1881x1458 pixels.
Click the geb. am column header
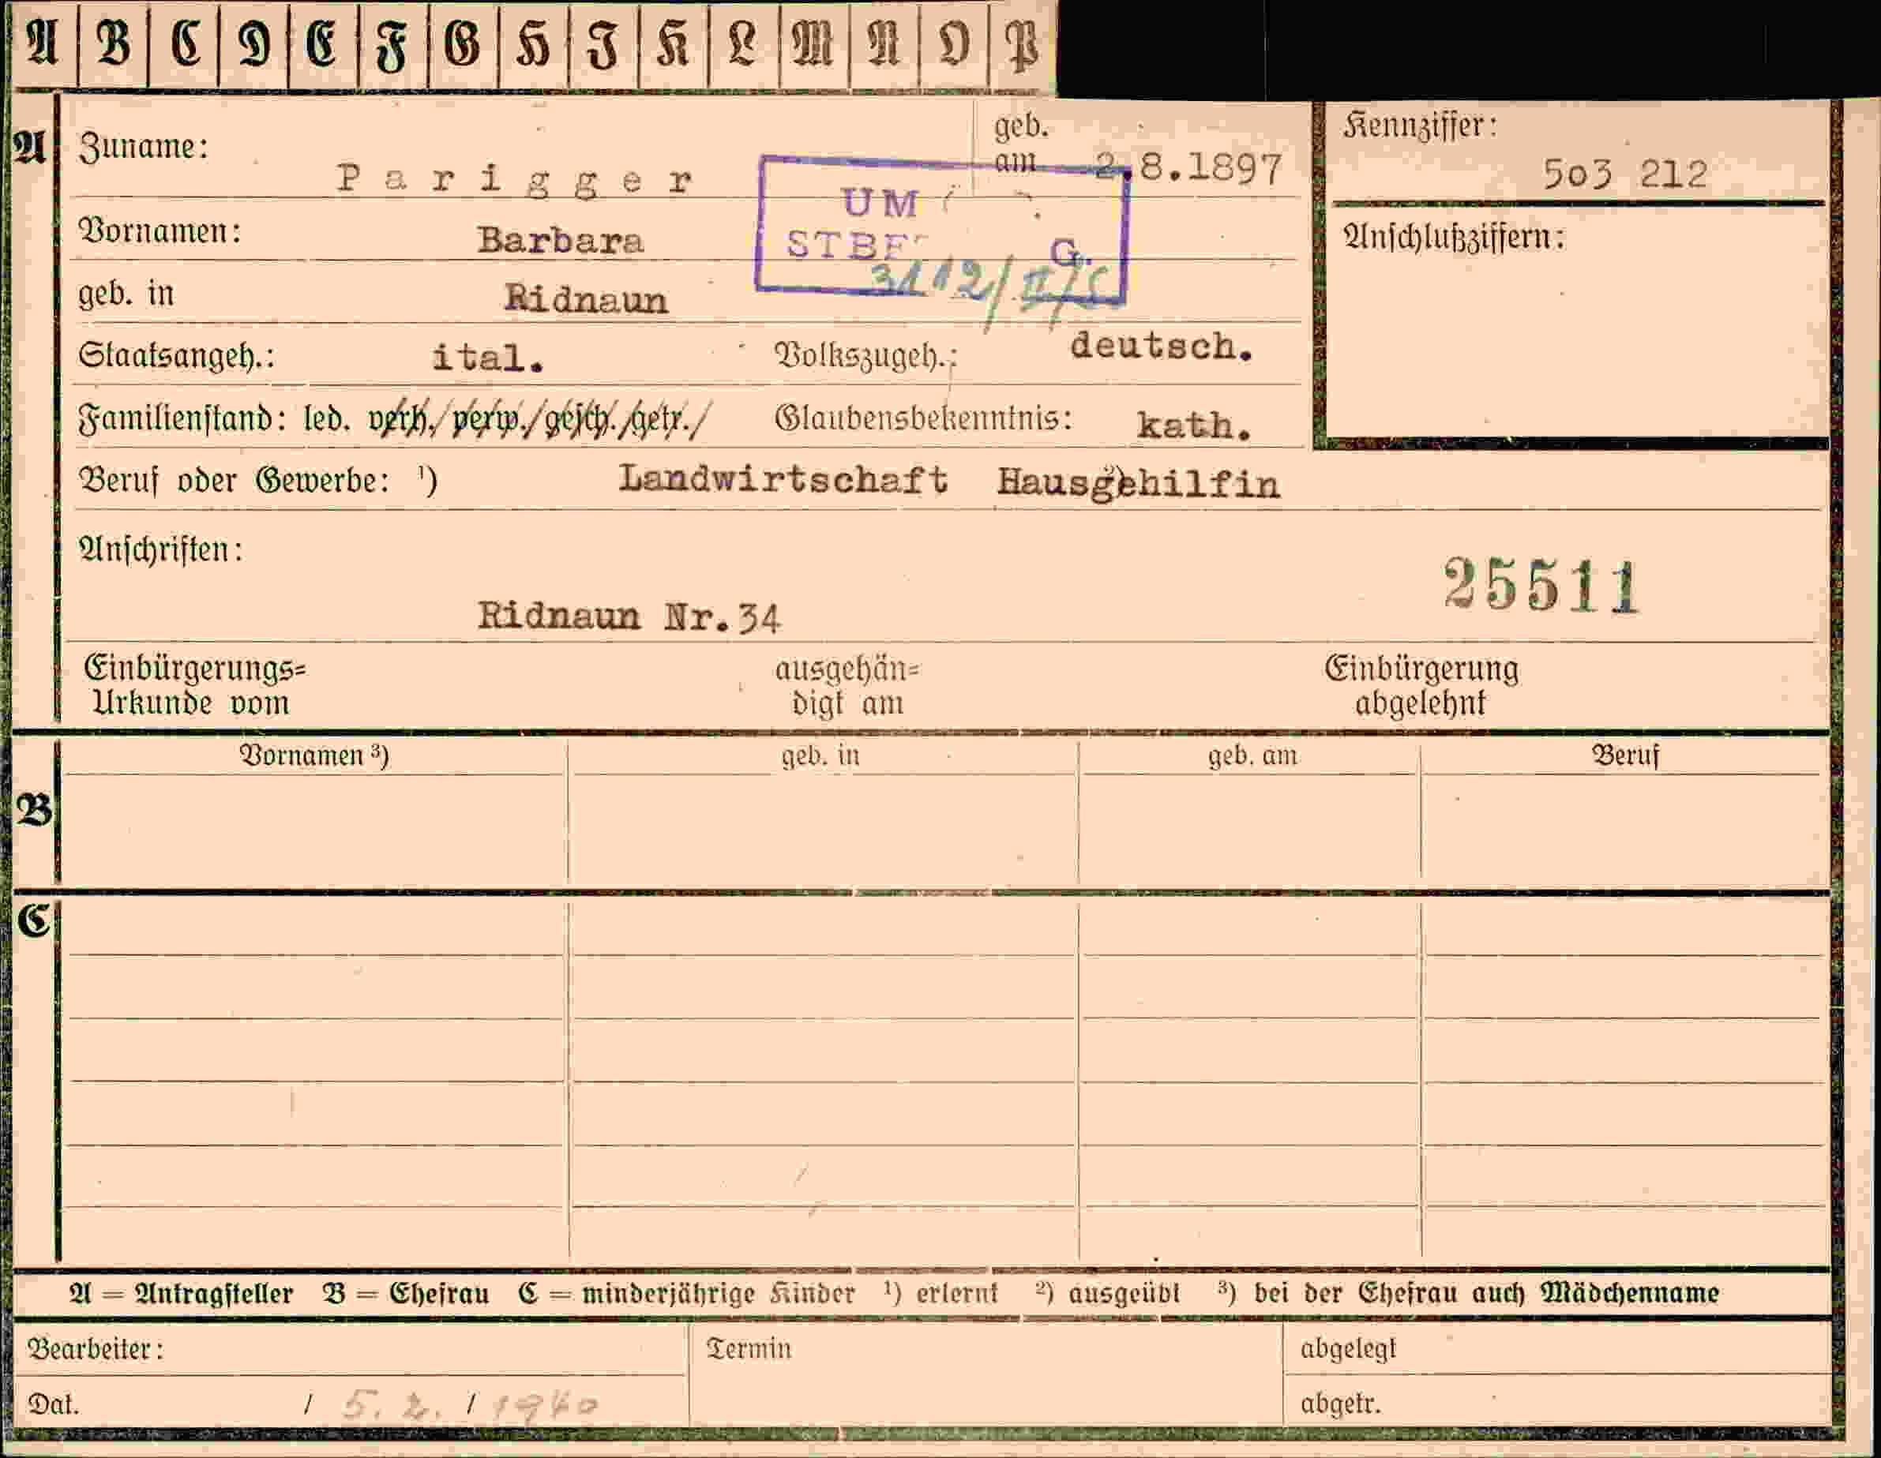click(x=1252, y=756)
